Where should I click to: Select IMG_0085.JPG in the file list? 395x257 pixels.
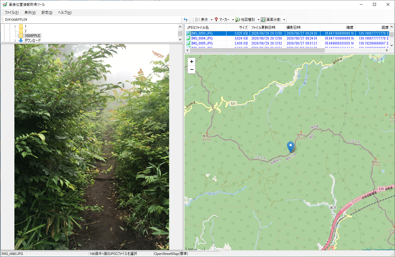202,43
